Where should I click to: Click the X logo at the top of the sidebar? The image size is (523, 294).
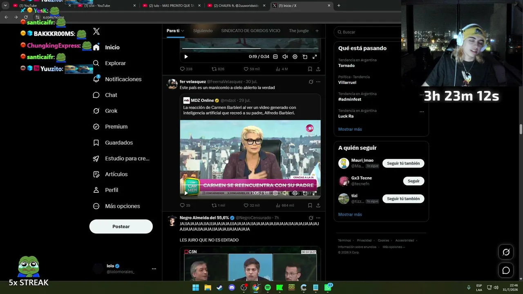pos(96,31)
